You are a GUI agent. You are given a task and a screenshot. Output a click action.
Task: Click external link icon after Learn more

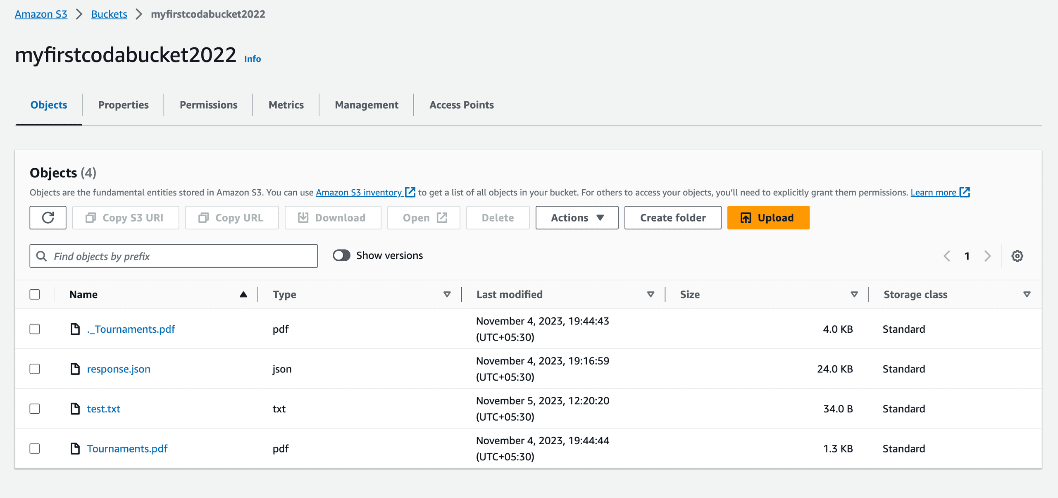point(965,192)
